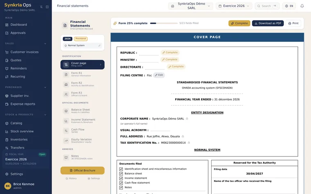
Task: Click the Cover page chevron arrow
Action: (x=101, y=65)
